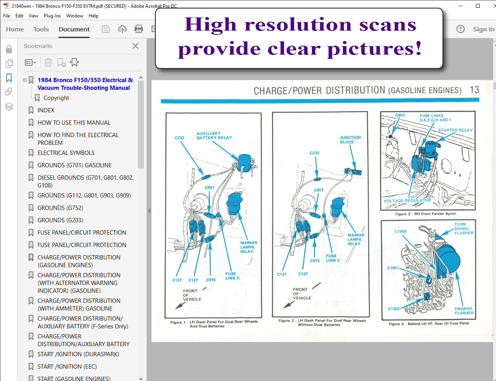The image size is (496, 381).
Task: Click bookmarks scrollbar up arrow
Action: click(141, 77)
